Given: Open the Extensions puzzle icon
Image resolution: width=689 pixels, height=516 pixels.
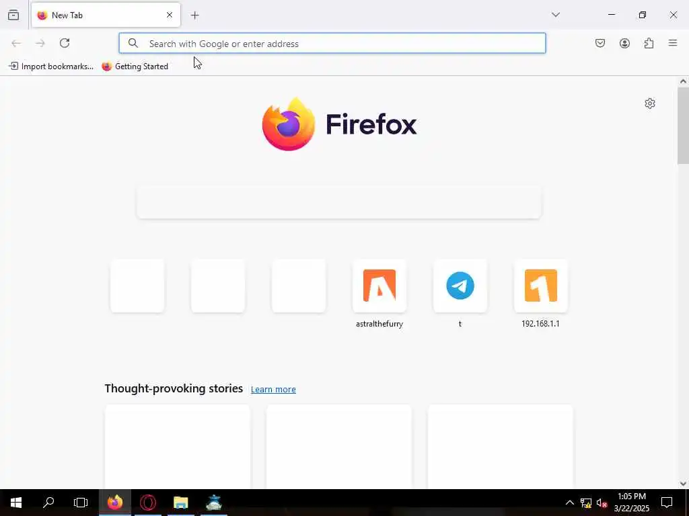Looking at the screenshot, I should [x=649, y=43].
